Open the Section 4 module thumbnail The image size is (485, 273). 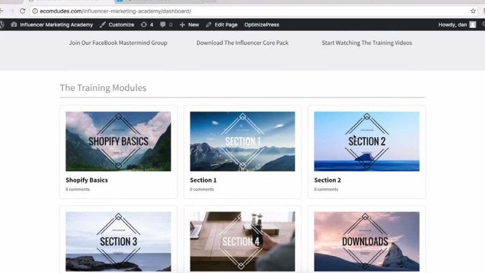[x=242, y=241]
